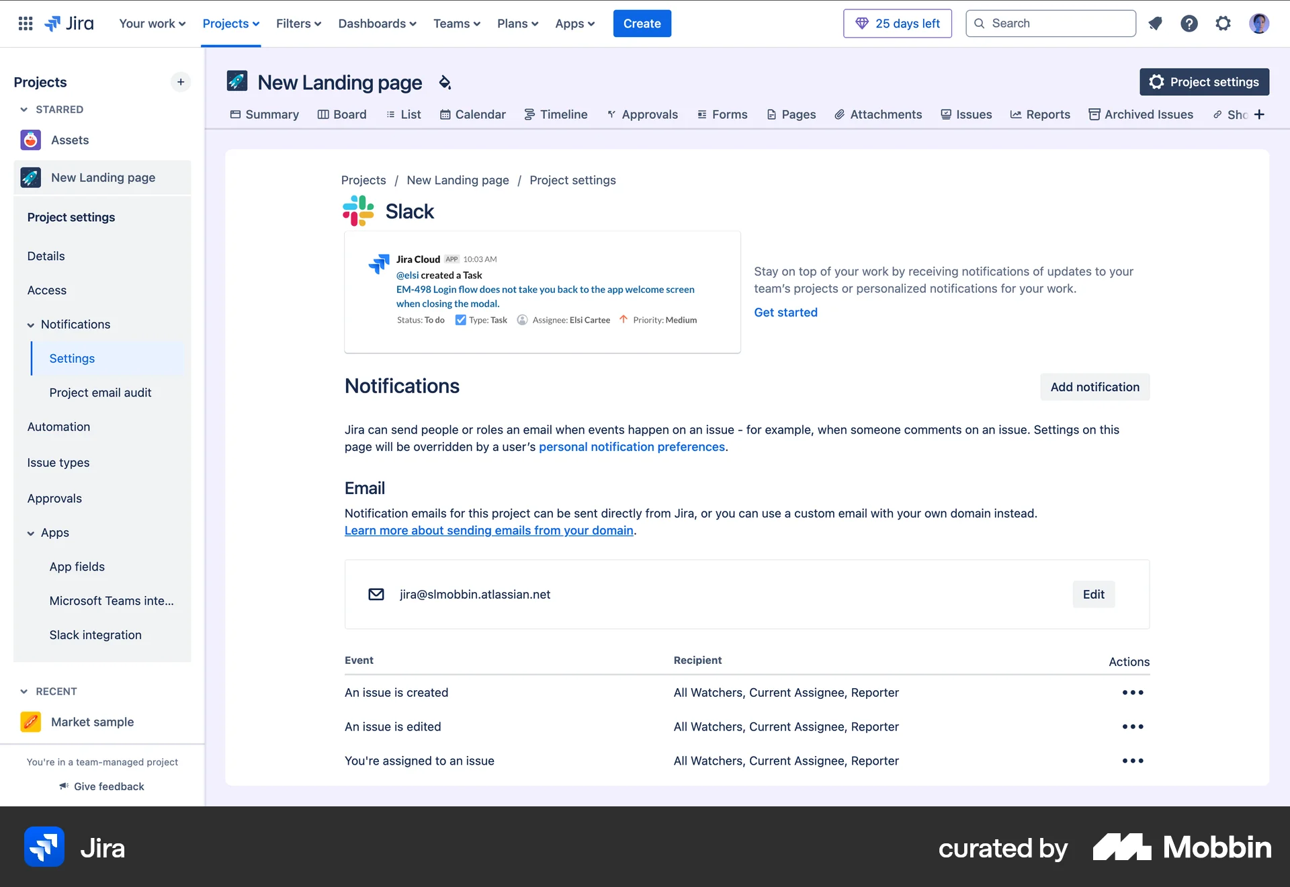1290x887 pixels.
Task: Click the plus icon next to Projects heading
Action: (x=180, y=81)
